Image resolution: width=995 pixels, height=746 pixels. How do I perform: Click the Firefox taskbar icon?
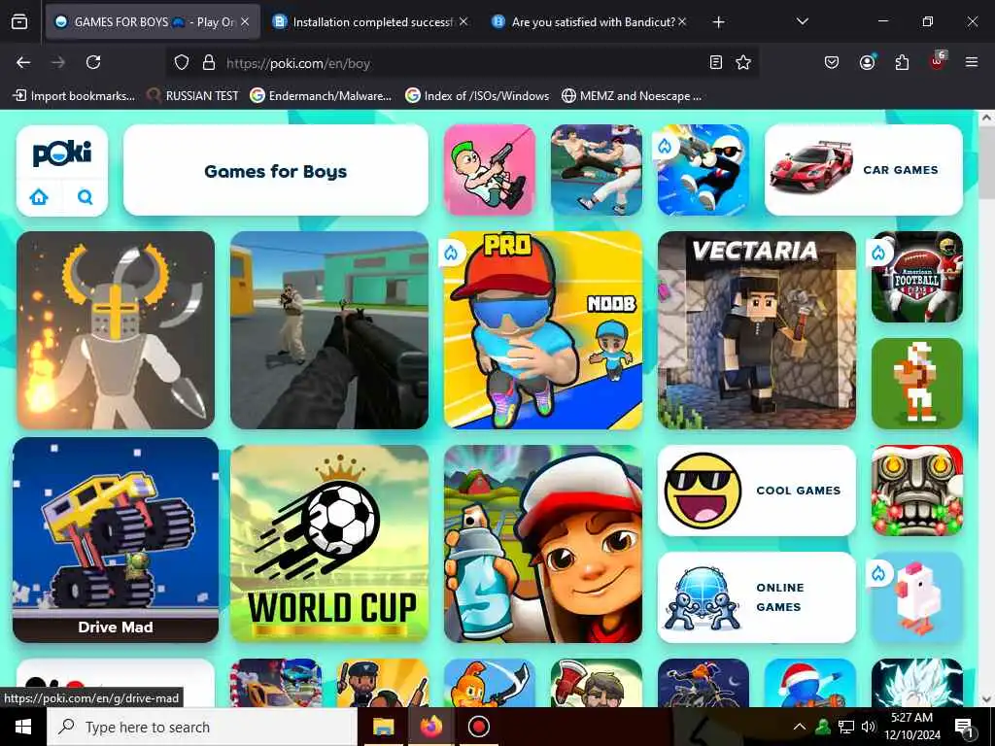coord(431,727)
